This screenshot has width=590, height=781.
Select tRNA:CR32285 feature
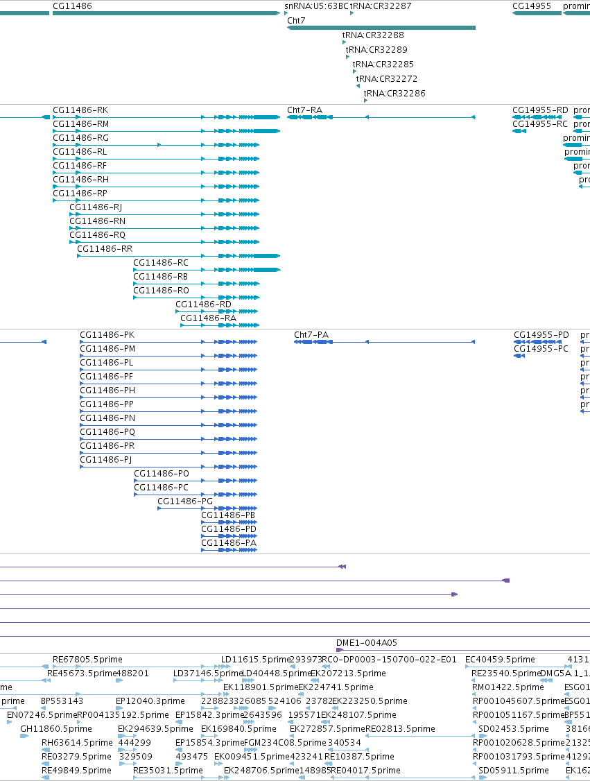point(383,65)
